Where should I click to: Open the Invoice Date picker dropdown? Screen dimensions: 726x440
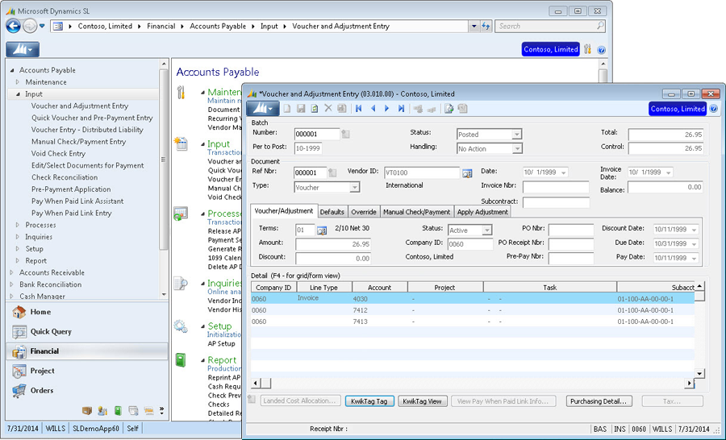668,172
